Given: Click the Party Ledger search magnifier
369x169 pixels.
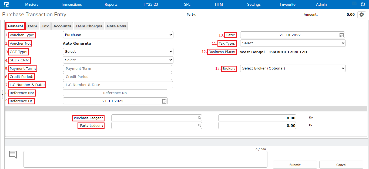Looking at the screenshot, I should [x=199, y=125].
